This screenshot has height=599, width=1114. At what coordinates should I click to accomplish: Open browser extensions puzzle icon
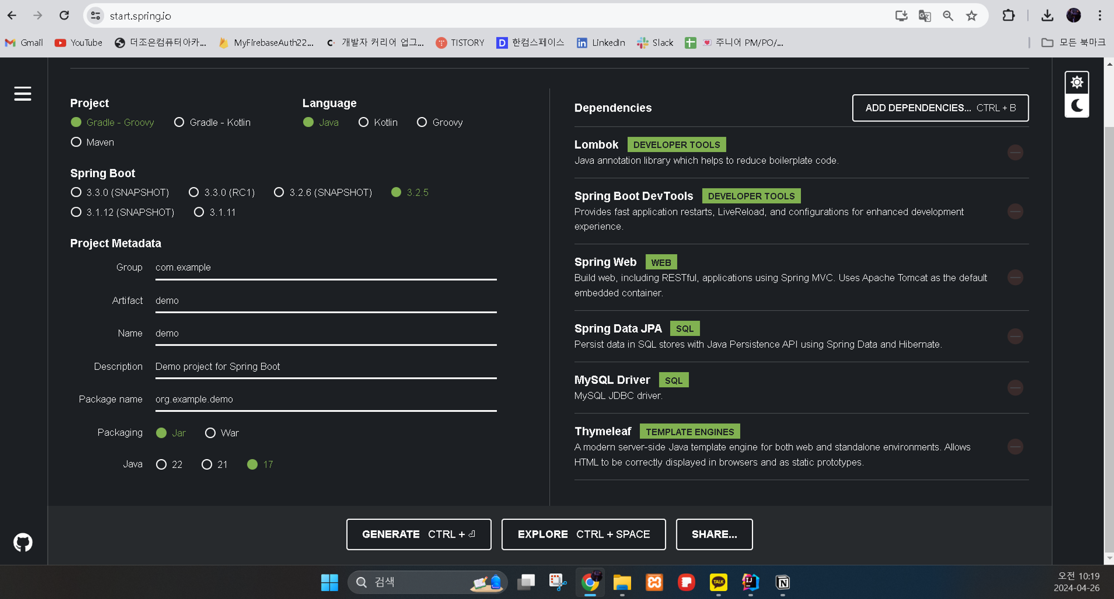[1008, 16]
